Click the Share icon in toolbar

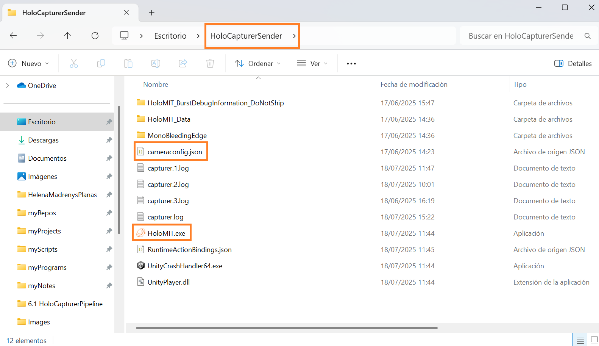[183, 63]
